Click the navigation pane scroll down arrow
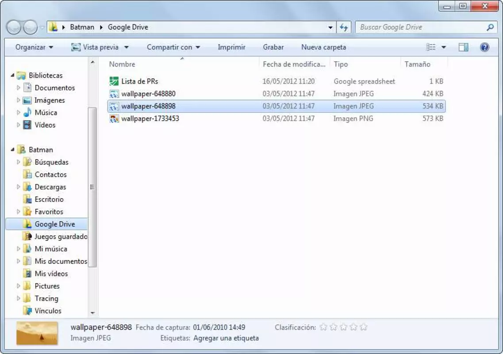This screenshot has width=503, height=354. tap(92, 312)
